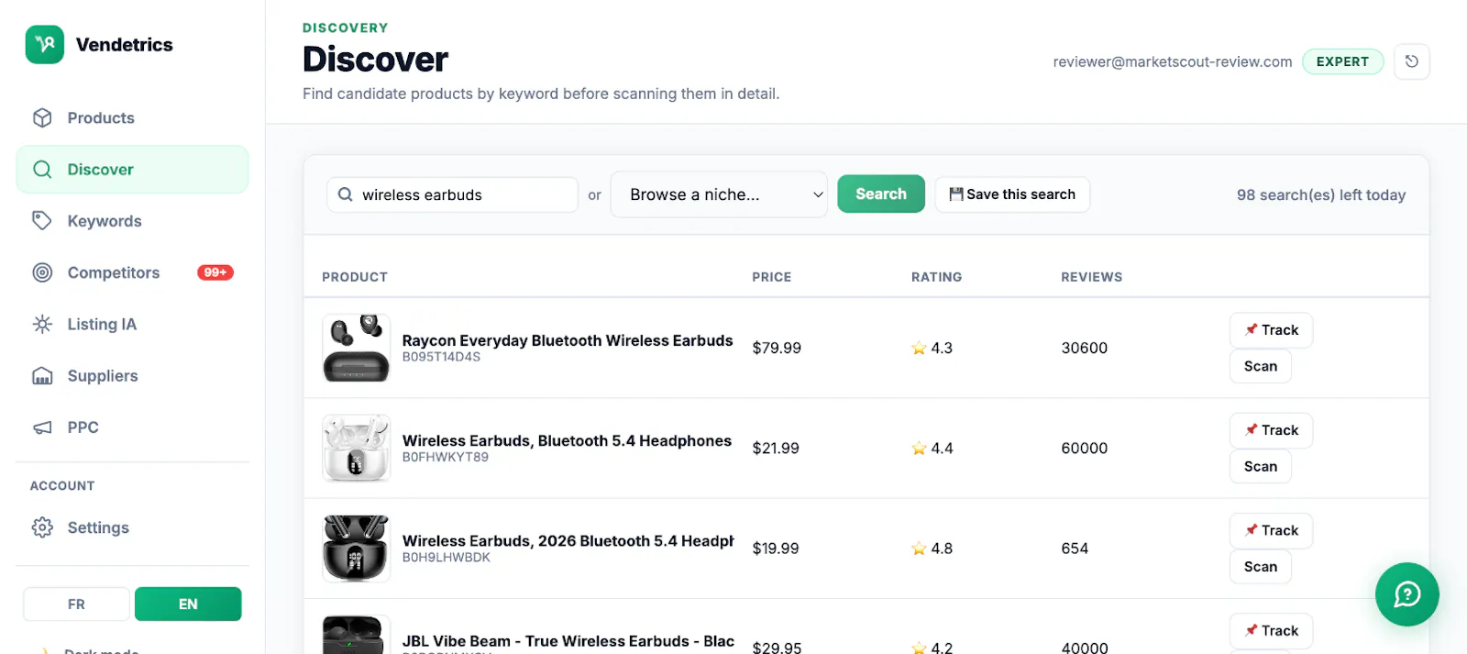1467x654 pixels.
Task: Click white earbuds B0FHWKYT89 thumbnail
Action: (357, 448)
